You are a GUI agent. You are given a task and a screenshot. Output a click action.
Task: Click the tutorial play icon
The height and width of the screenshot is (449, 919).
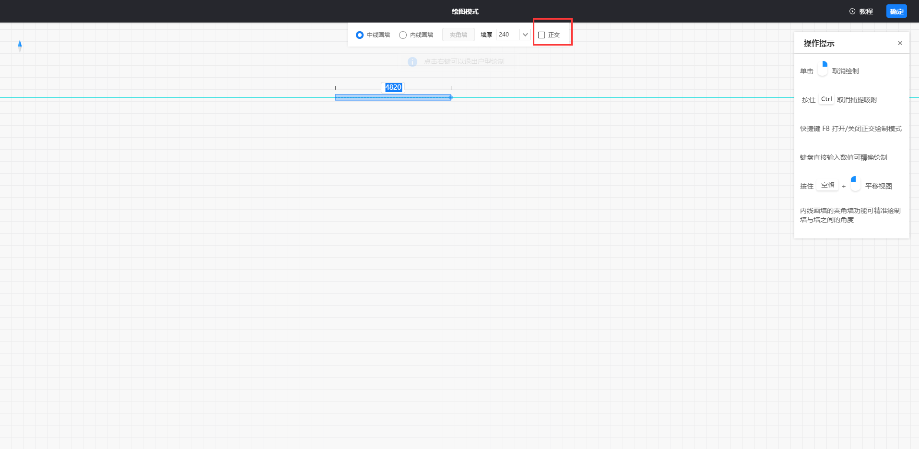pos(852,12)
